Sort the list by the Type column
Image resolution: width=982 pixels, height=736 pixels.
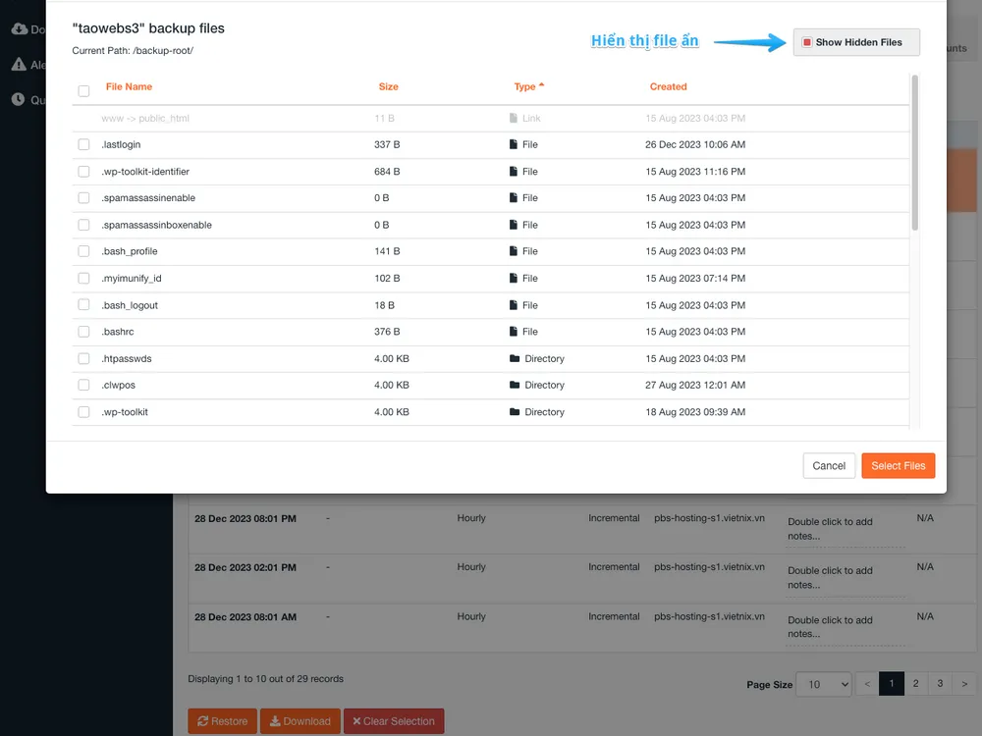point(527,87)
